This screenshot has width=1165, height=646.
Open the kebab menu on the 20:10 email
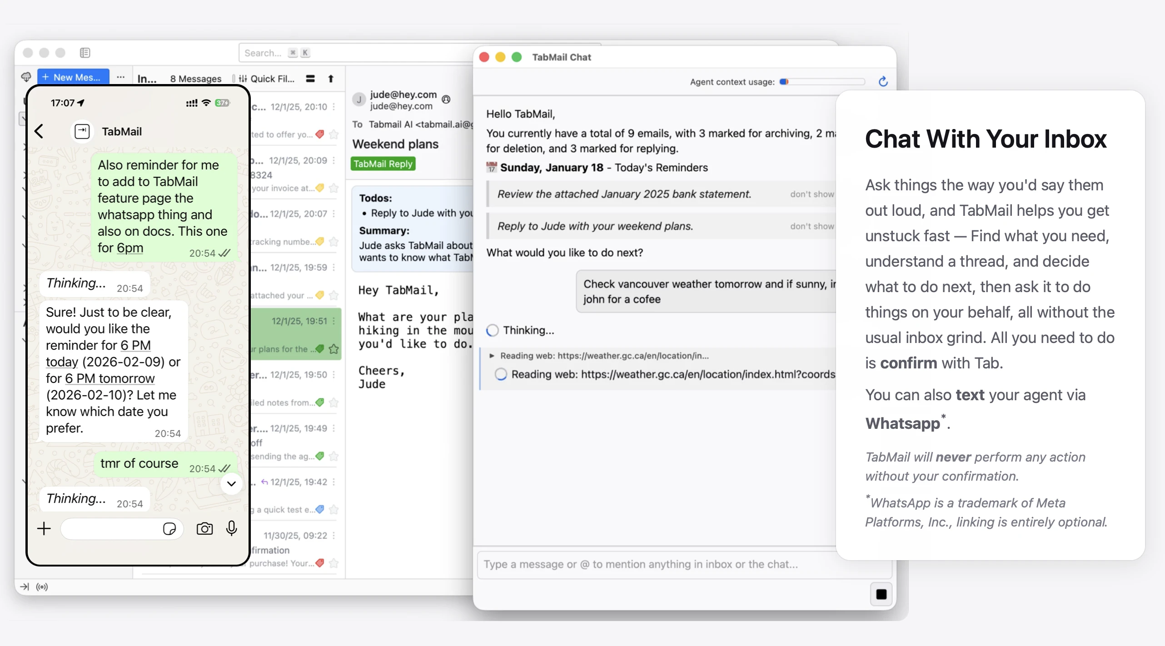333,106
